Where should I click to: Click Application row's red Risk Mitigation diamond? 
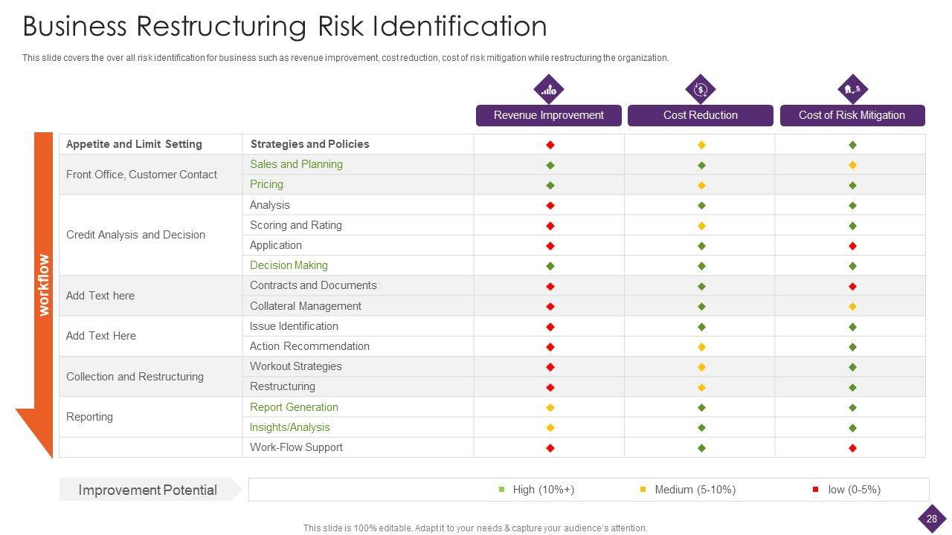click(852, 246)
